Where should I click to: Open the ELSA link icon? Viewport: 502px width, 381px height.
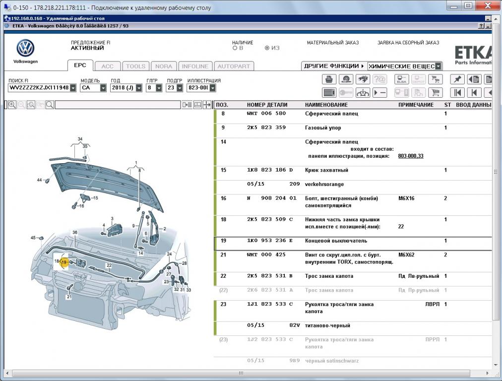[x=401, y=79]
